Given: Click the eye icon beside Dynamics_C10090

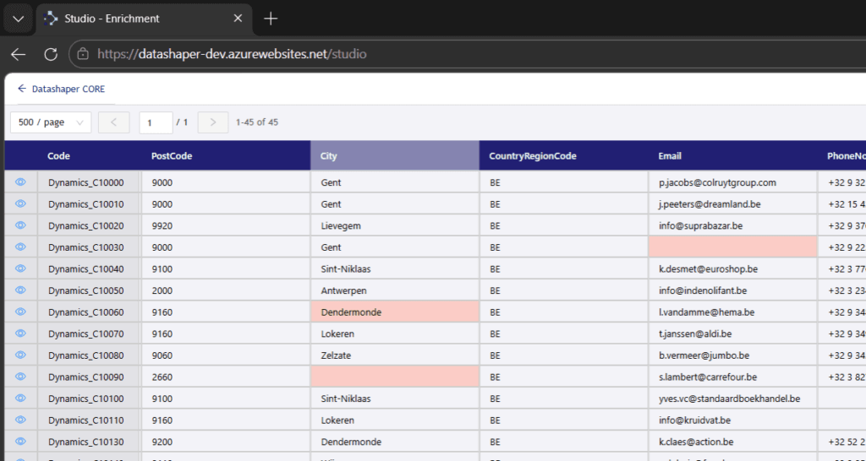Looking at the screenshot, I should point(20,377).
